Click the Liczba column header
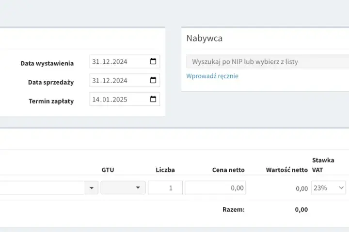Image resolution: width=349 pixels, height=232 pixels. 165,170
